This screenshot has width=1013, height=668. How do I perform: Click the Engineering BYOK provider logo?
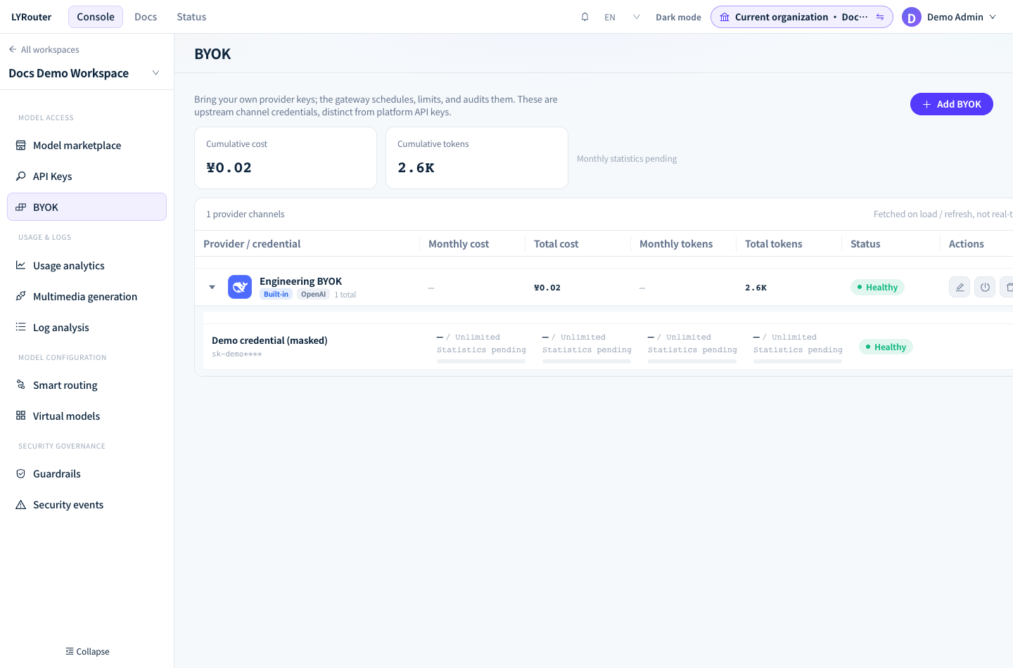tap(240, 287)
